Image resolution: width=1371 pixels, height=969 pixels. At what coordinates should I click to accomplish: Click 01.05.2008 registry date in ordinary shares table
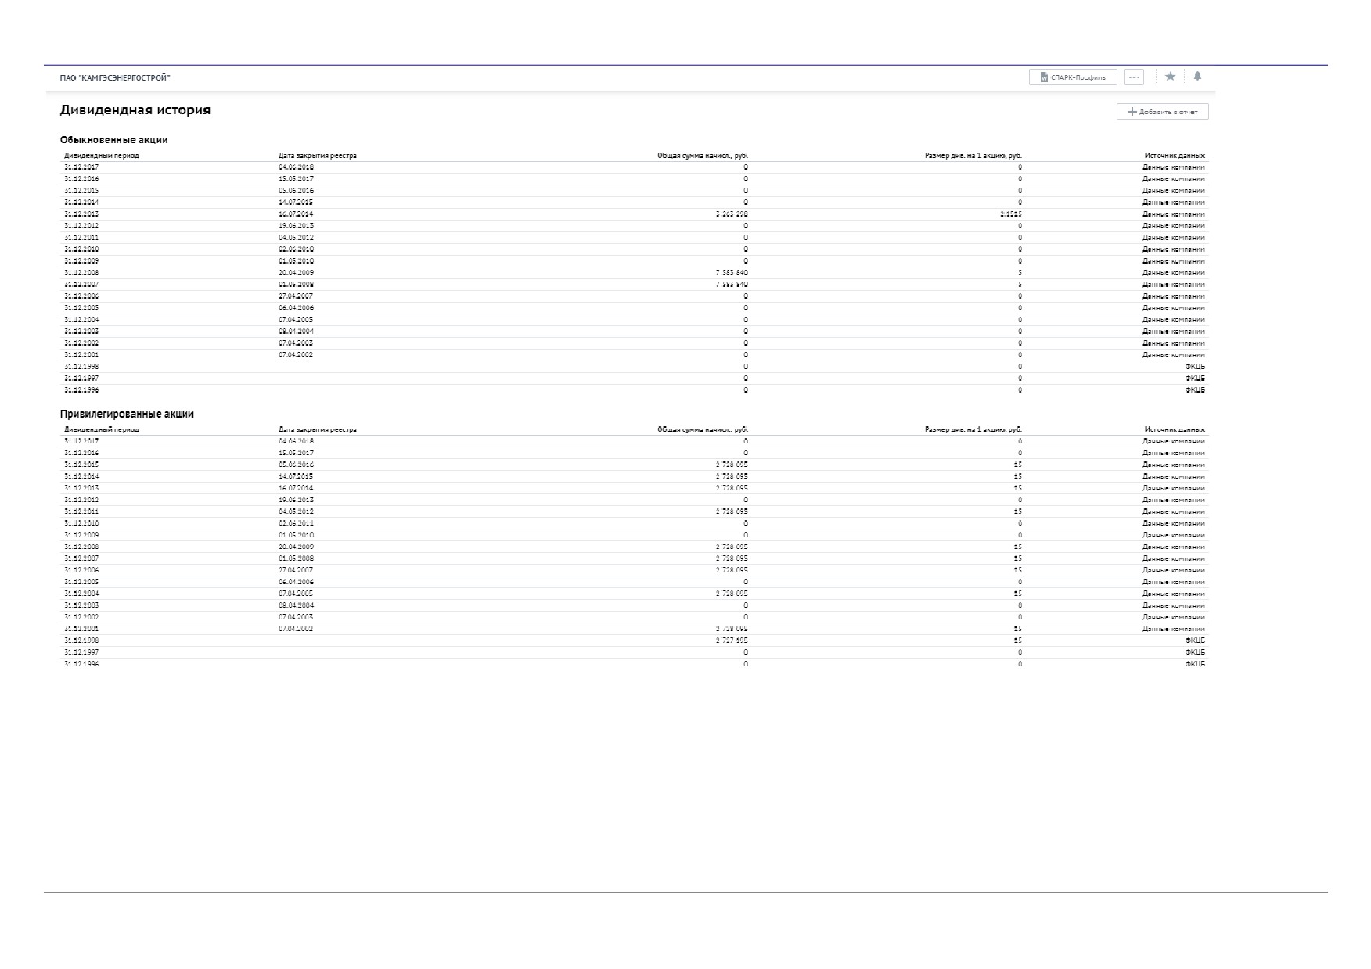296,285
